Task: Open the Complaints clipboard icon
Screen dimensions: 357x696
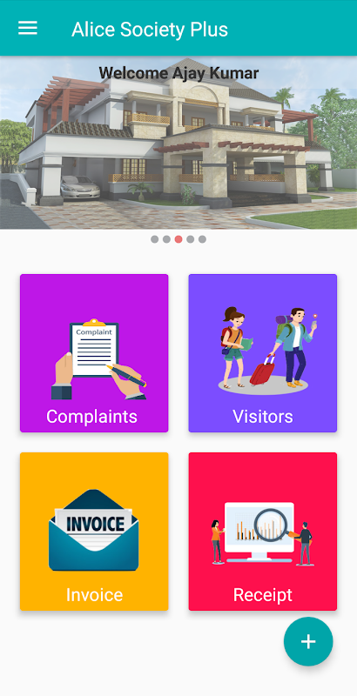Action: click(x=98, y=358)
